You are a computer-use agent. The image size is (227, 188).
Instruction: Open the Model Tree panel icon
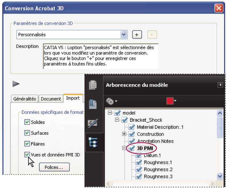(x=93, y=142)
